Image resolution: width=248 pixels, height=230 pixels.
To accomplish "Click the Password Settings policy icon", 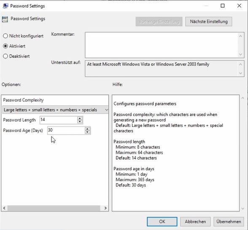I will click(x=5, y=19).
